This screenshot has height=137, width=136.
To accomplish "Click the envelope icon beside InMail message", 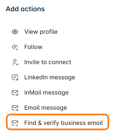I will click(x=15, y=93).
